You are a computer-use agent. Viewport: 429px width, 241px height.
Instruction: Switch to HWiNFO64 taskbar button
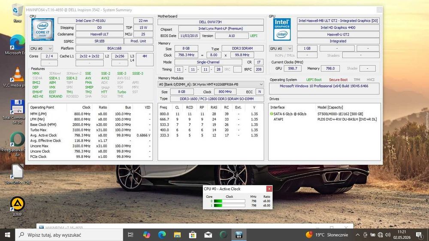(x=239, y=235)
